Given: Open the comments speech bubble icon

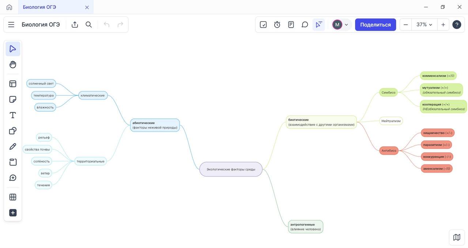Looking at the screenshot, I should [x=305, y=24].
